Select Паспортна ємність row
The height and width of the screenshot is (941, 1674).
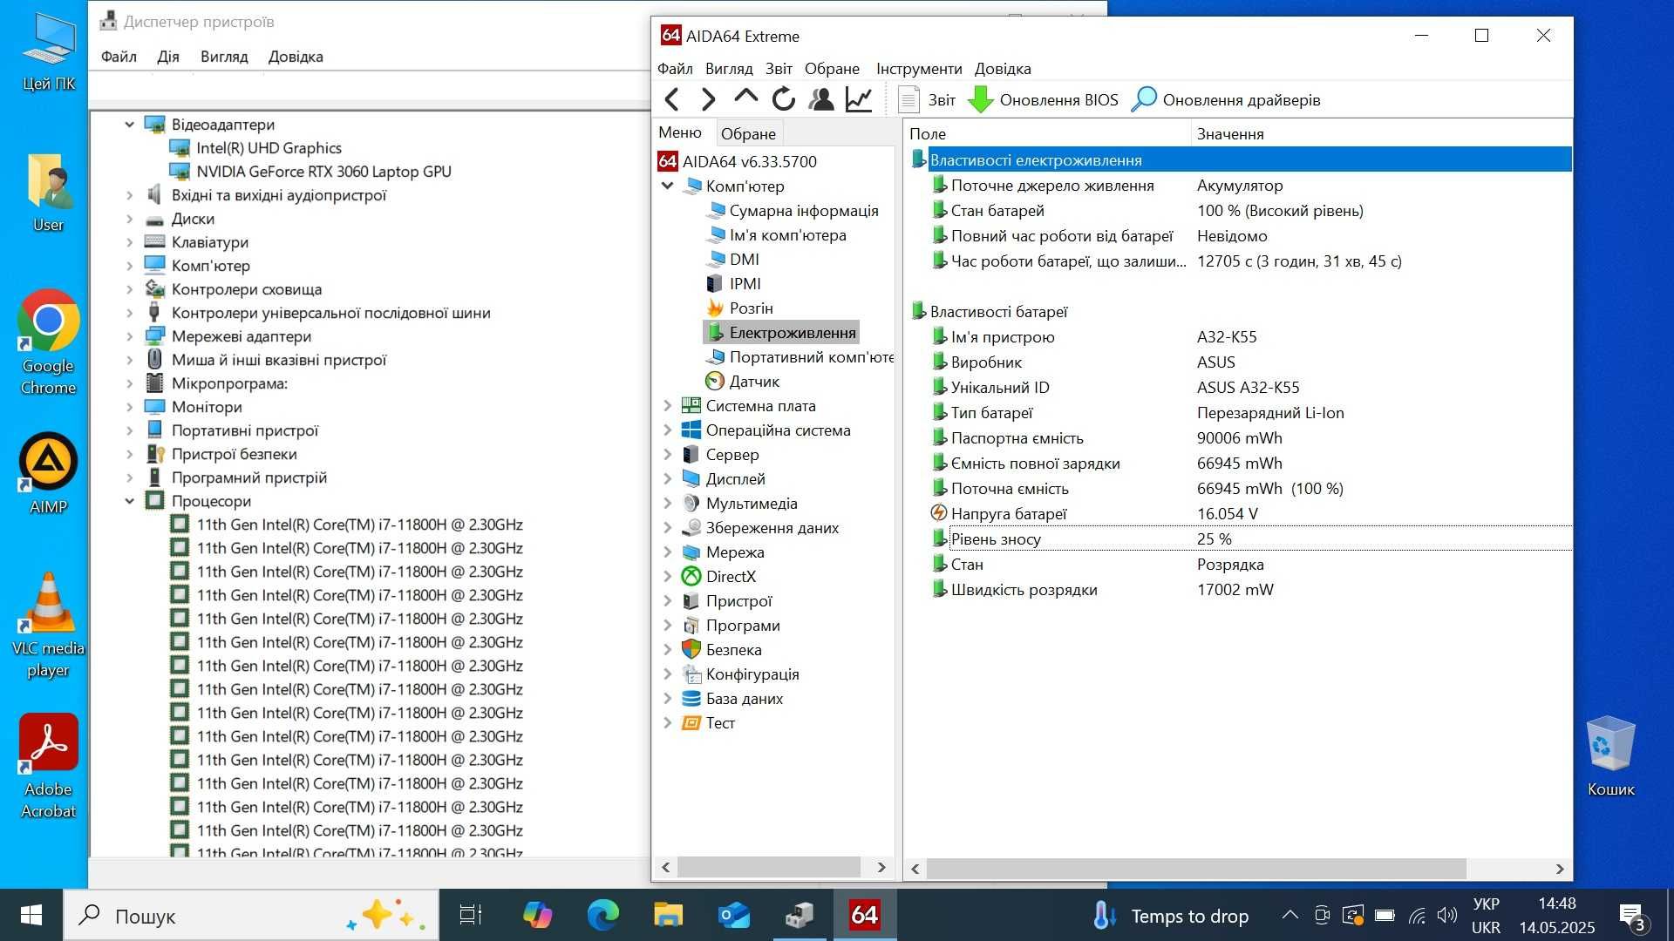pos(1249,437)
